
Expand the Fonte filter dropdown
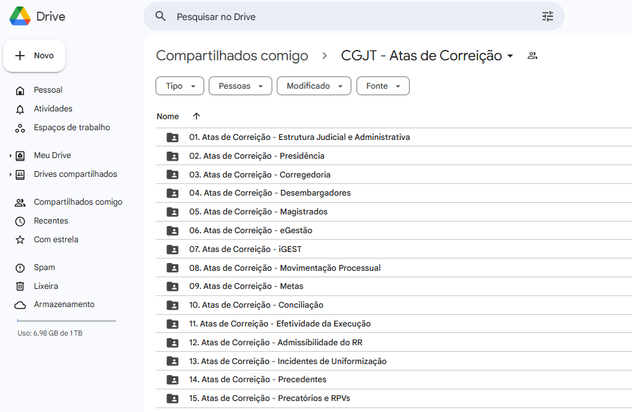(382, 86)
